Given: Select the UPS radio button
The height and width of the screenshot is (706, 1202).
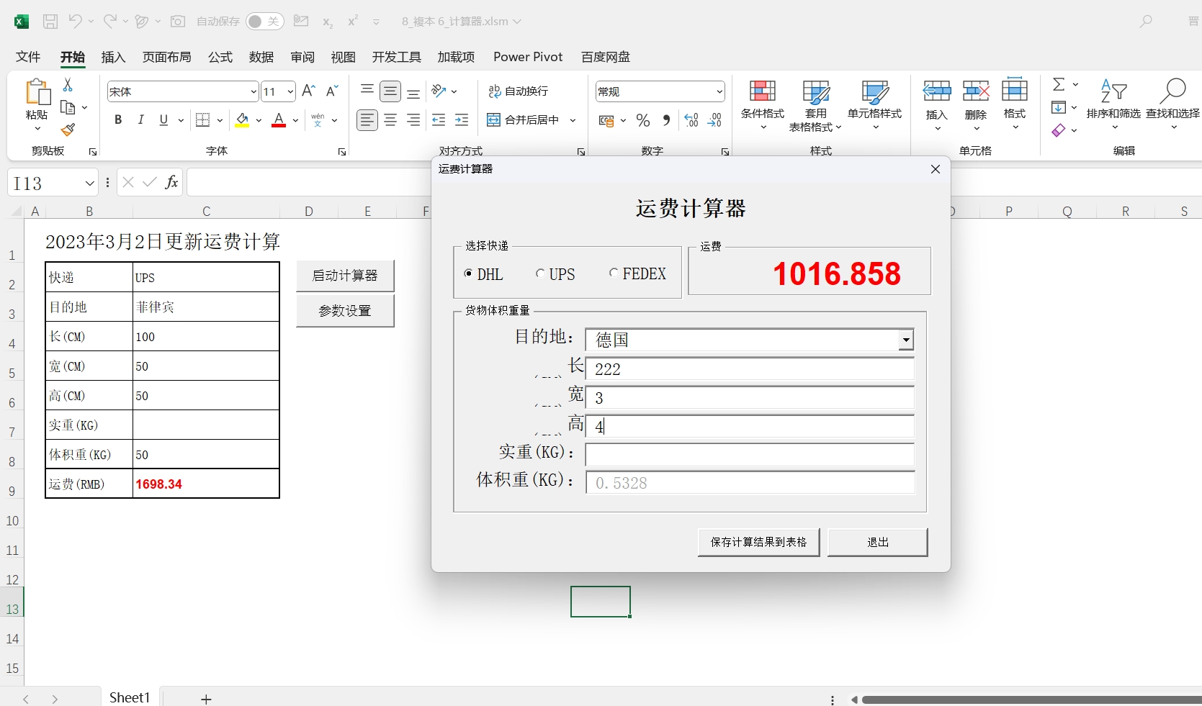Looking at the screenshot, I should click(x=540, y=273).
